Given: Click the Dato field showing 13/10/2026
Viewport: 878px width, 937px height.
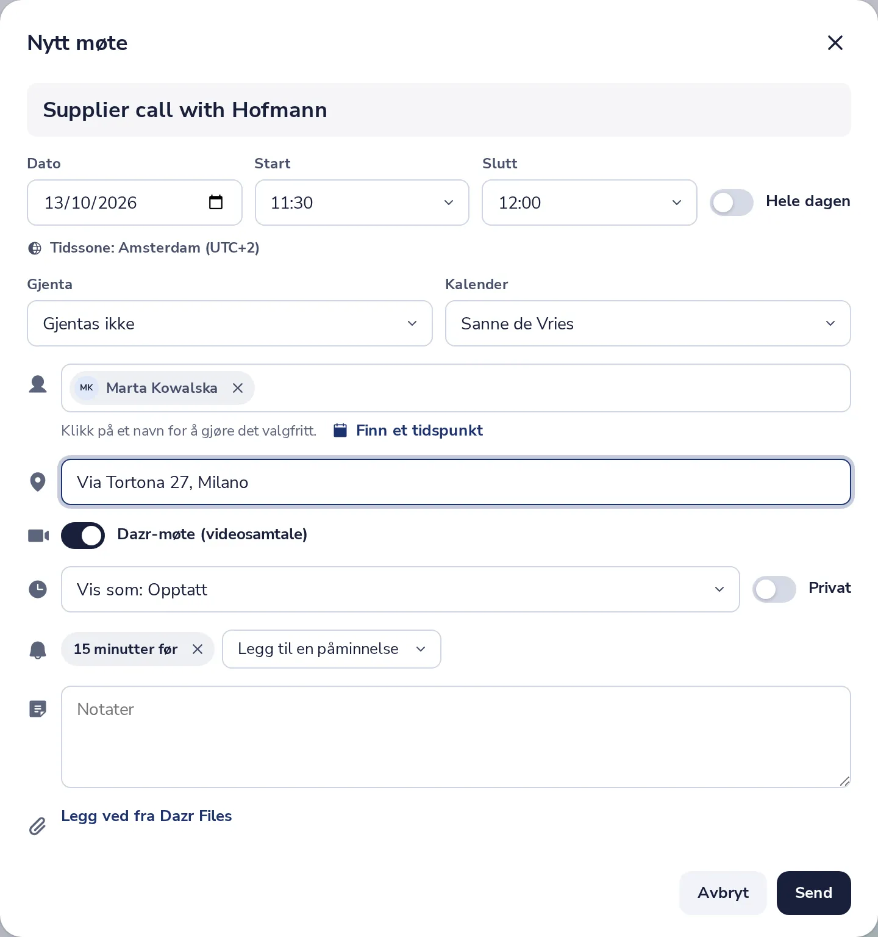Looking at the screenshot, I should coord(135,203).
